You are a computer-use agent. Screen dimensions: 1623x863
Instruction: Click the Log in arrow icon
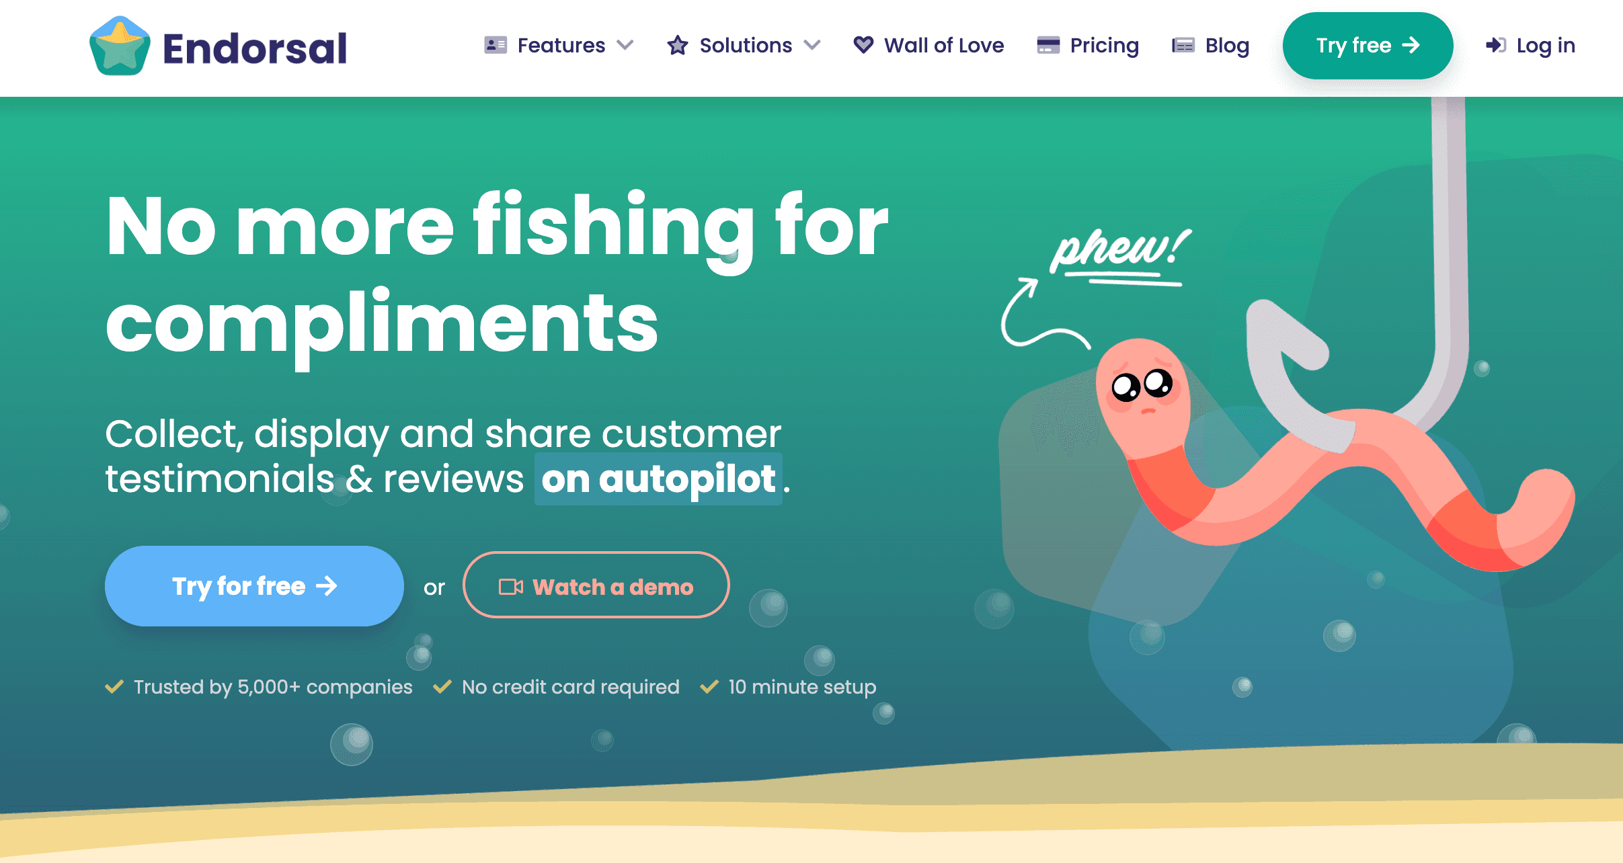[x=1496, y=45]
